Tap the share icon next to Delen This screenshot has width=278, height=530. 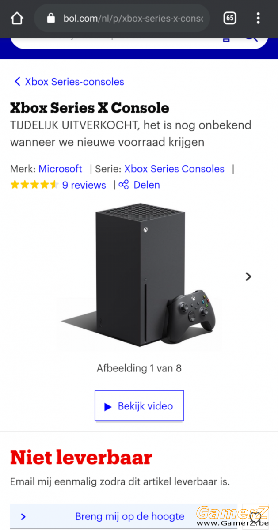(x=124, y=185)
